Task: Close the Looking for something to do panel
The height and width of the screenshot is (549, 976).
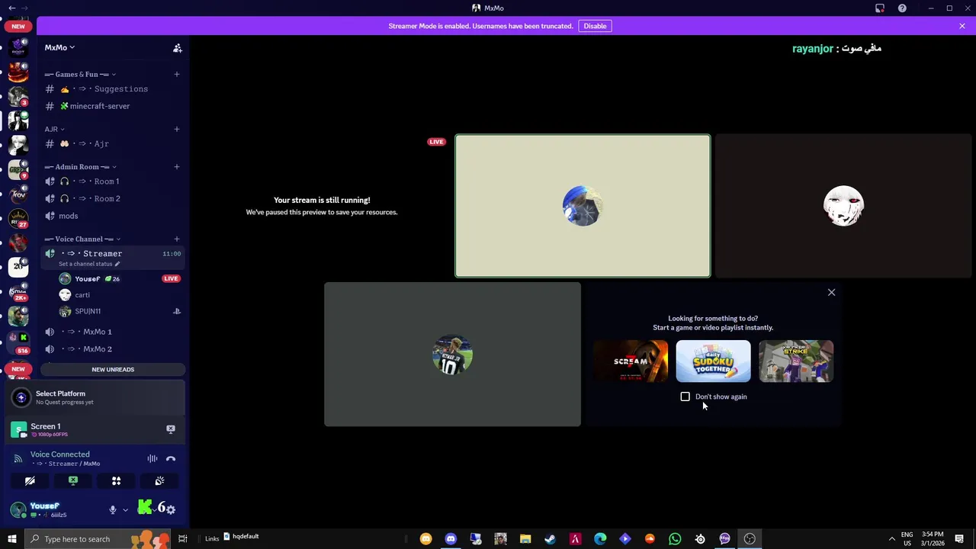Action: pos(831,292)
